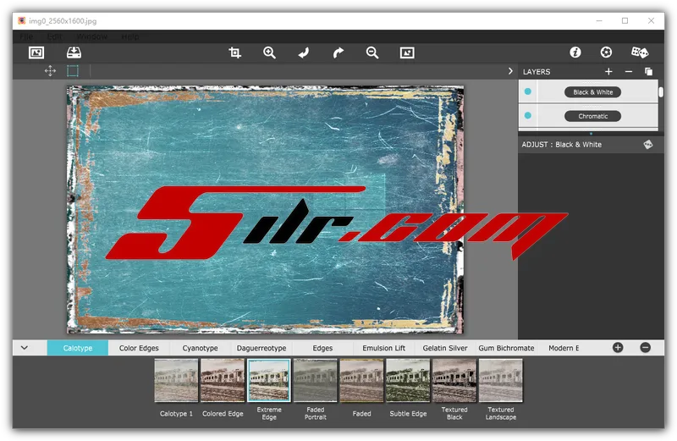Apply the Faded preset thumbnail

pos(362,381)
